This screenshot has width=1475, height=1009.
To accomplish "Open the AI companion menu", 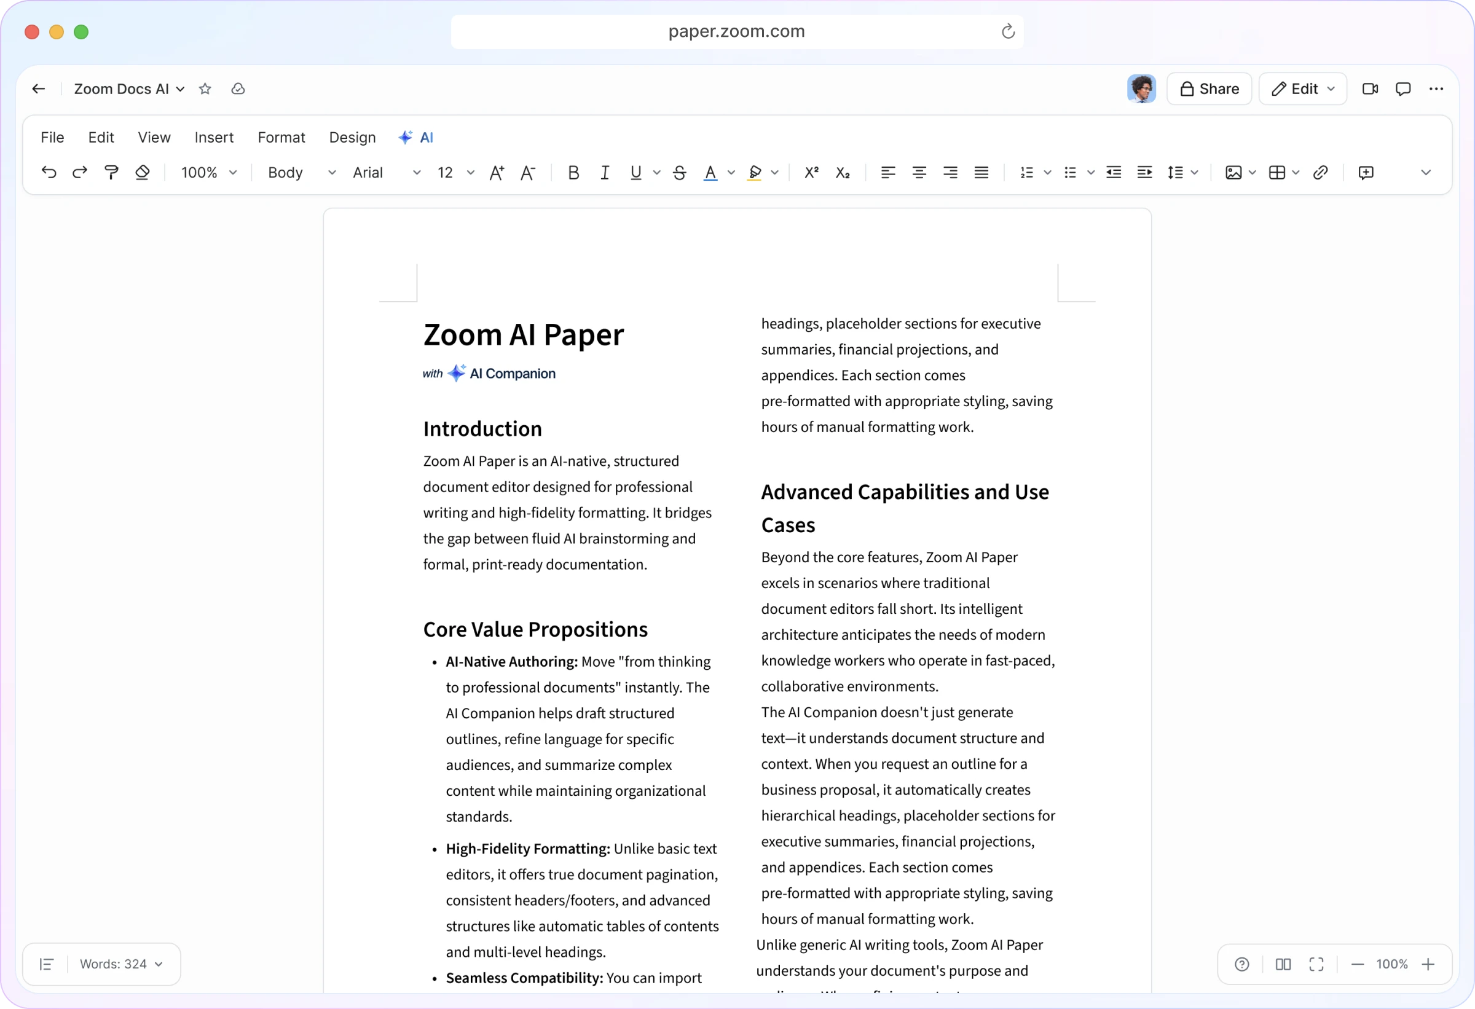I will (415, 137).
